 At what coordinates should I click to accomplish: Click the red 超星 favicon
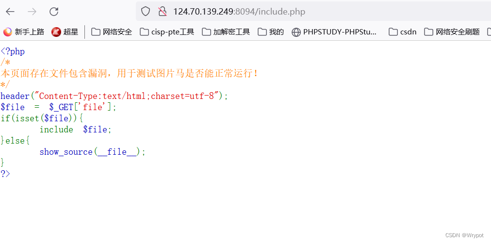pyautogui.click(x=56, y=32)
